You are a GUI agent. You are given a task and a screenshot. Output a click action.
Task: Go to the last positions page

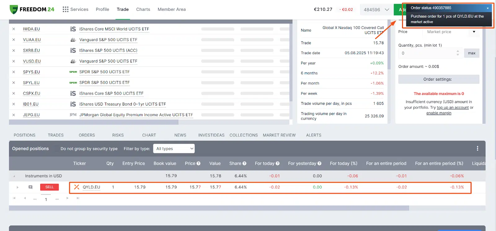(78, 198)
